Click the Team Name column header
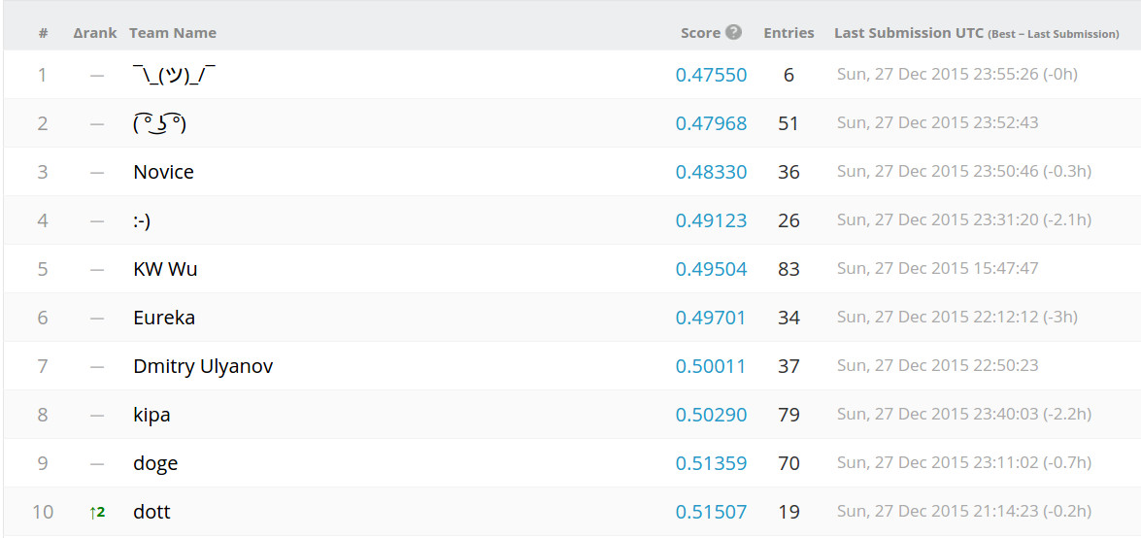The image size is (1141, 538). [x=173, y=33]
